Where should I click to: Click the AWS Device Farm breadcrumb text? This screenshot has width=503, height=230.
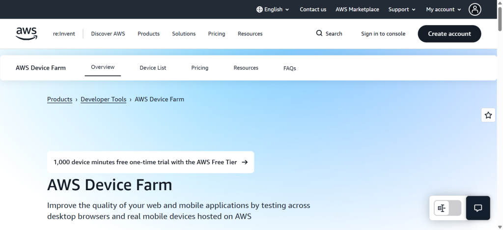click(x=160, y=99)
